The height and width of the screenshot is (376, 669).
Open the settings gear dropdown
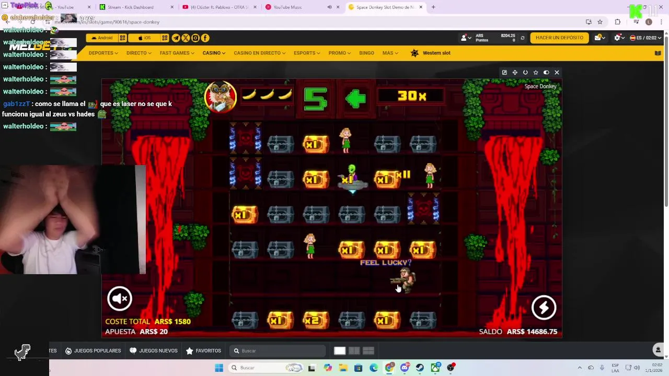(619, 38)
